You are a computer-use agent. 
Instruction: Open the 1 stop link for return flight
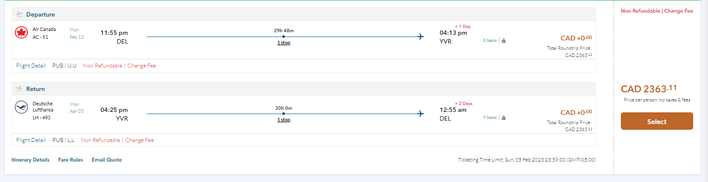pos(284,120)
